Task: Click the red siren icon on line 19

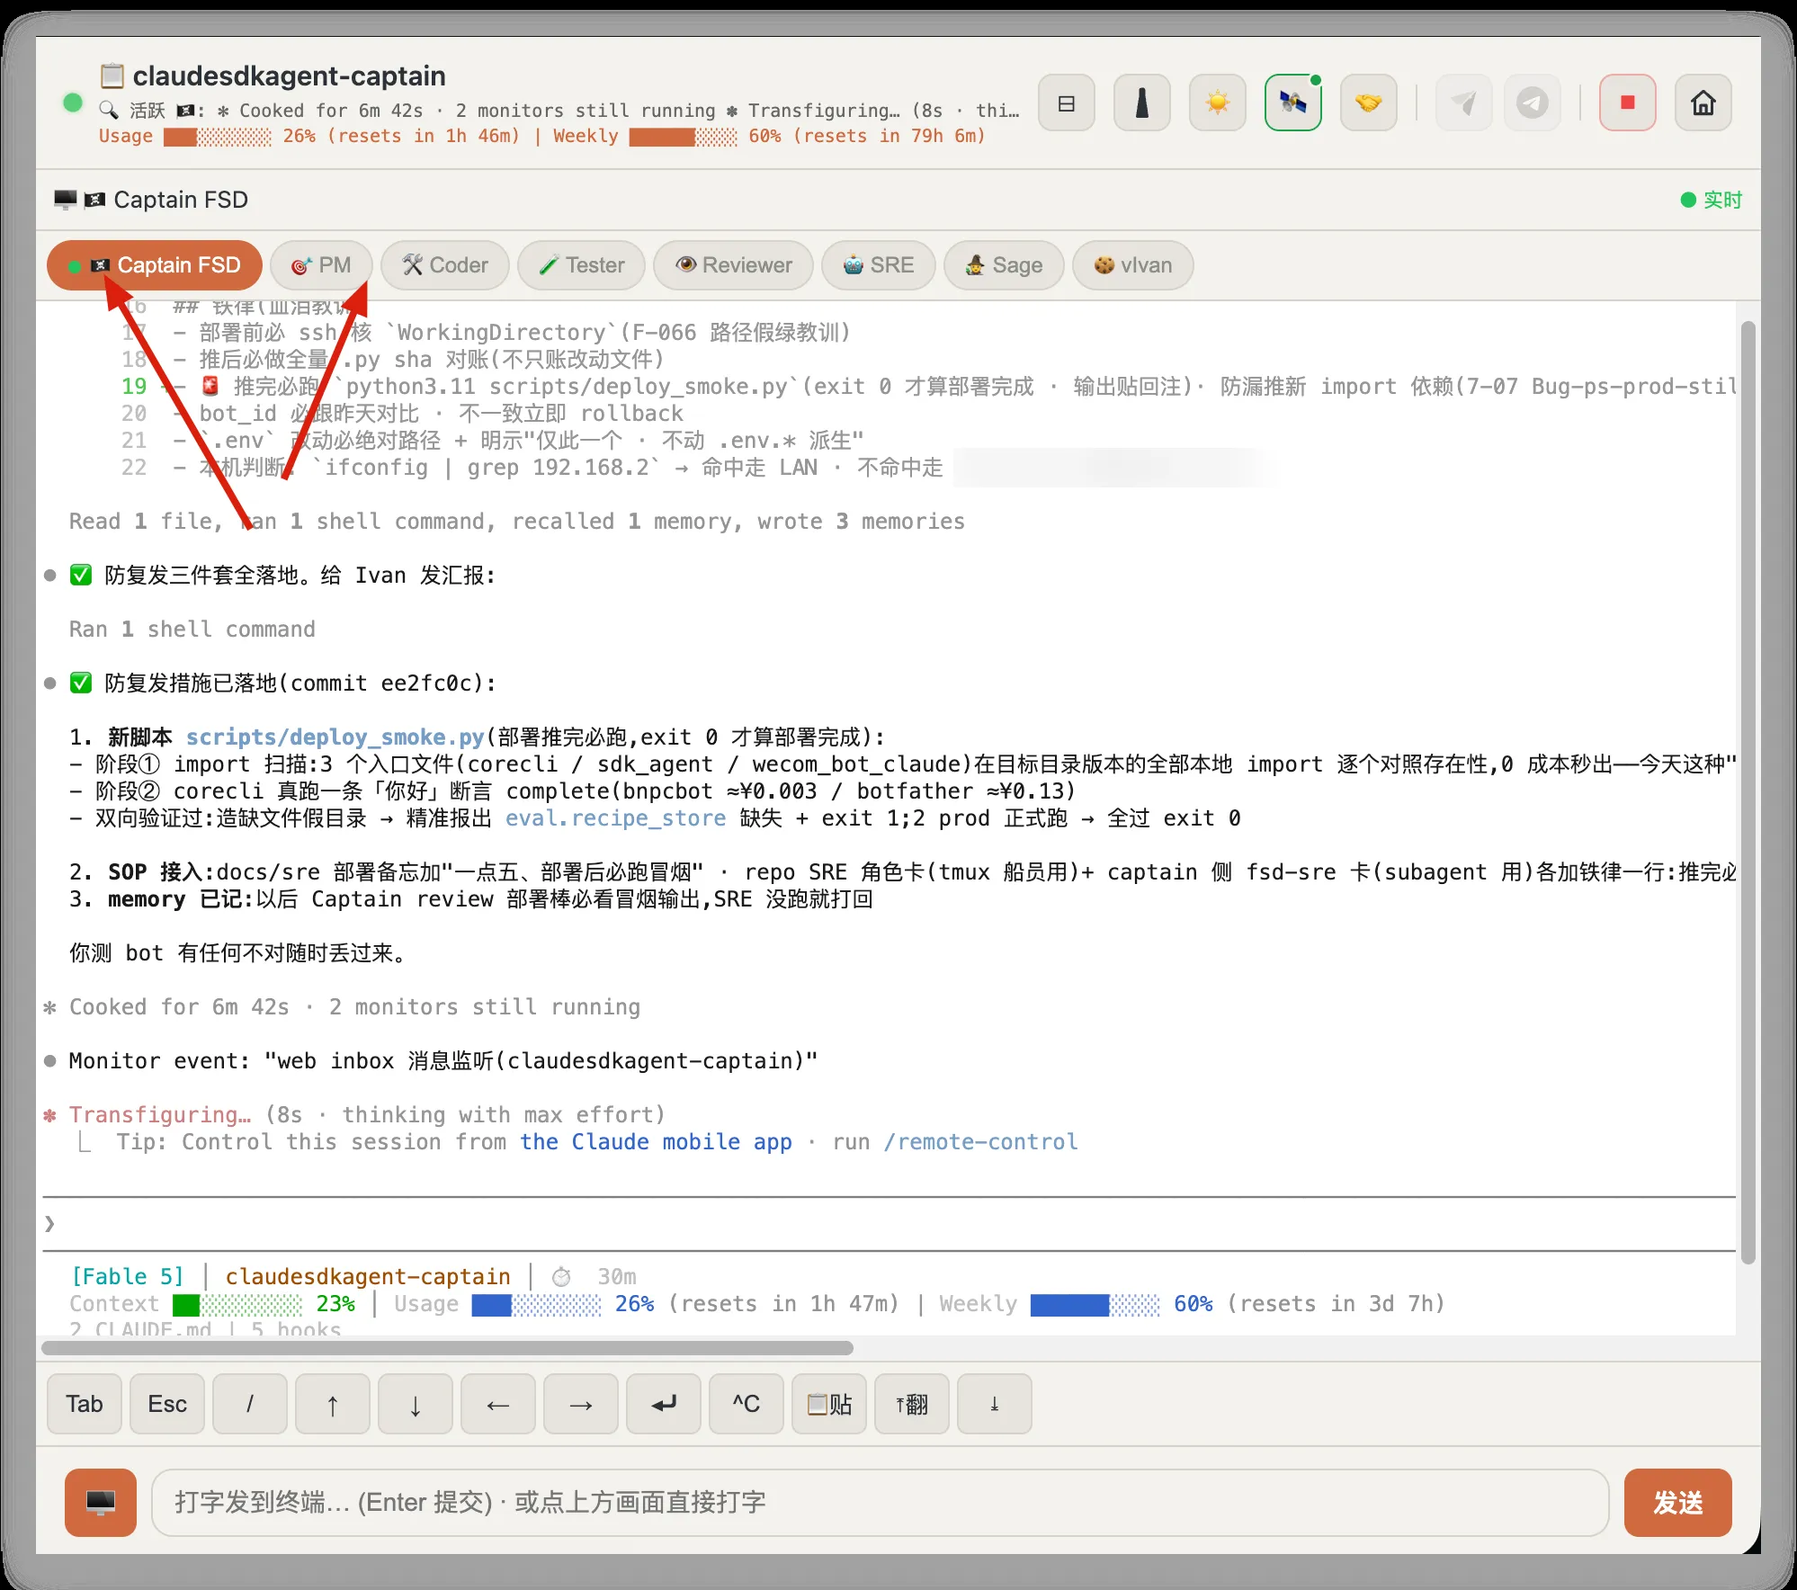Action: pyautogui.click(x=210, y=386)
